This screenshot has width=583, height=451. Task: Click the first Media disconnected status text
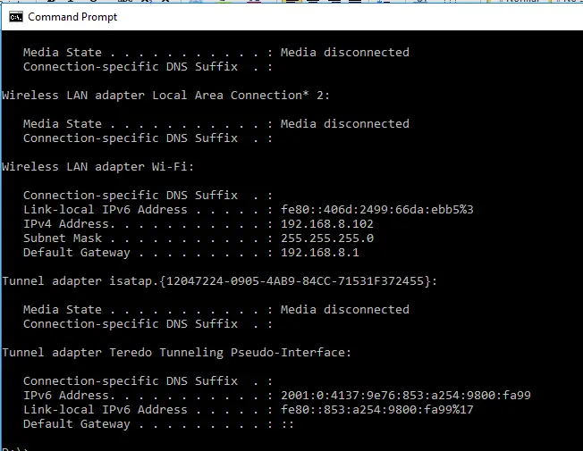point(344,53)
